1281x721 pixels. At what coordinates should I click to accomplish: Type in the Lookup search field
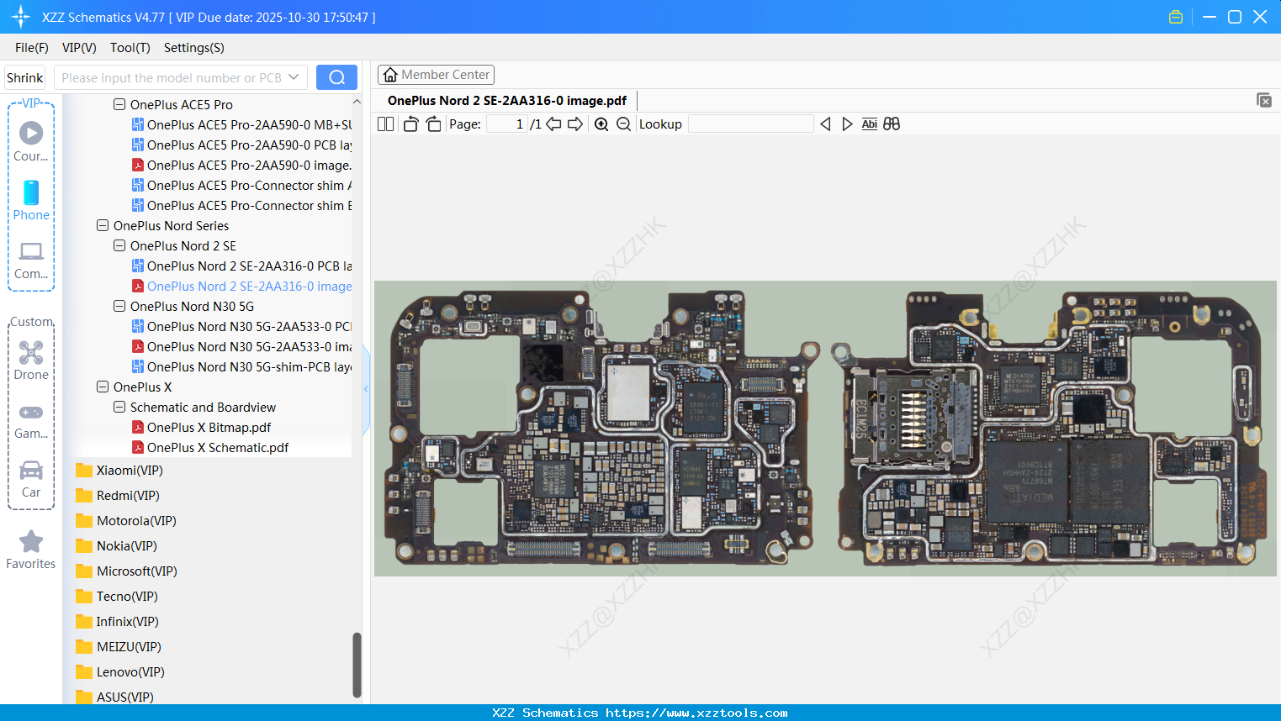tap(751, 124)
